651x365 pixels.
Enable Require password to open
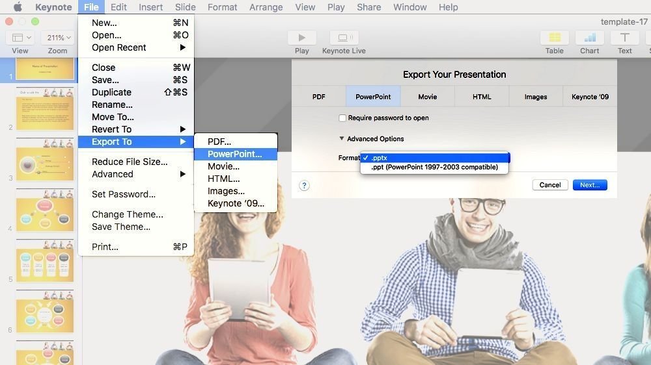(x=342, y=118)
